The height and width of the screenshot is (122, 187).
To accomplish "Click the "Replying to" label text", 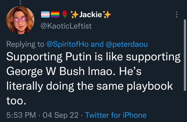I will [25, 44].
